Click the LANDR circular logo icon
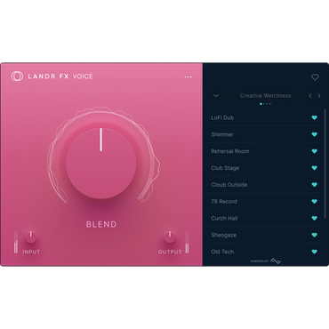 tap(17, 76)
